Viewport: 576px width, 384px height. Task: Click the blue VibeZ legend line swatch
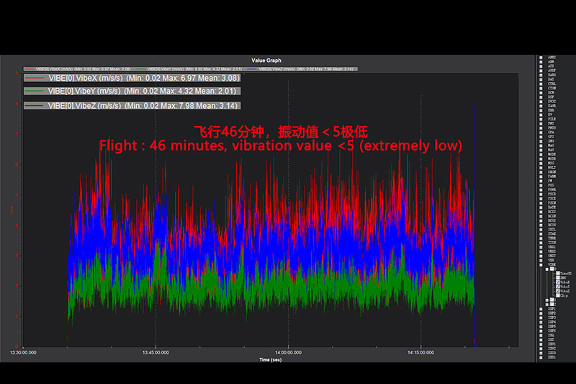pos(35,105)
